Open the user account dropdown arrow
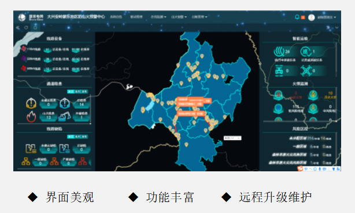355x213 pixels. tap(335, 17)
